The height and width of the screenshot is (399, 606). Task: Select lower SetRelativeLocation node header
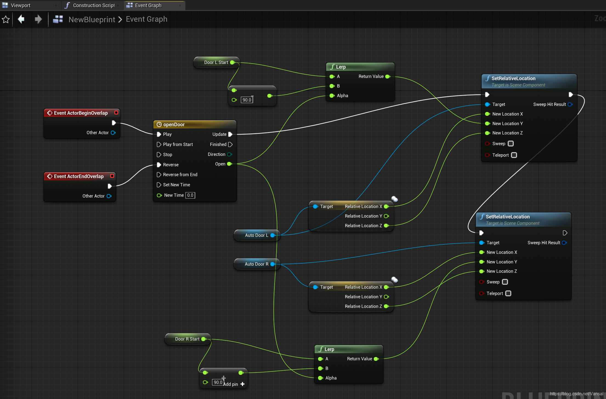click(523, 220)
